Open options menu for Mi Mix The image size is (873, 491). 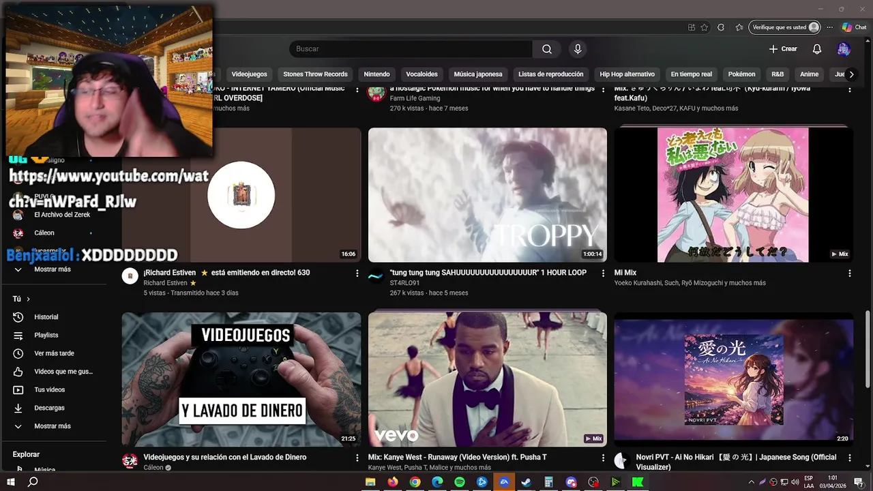(849, 273)
